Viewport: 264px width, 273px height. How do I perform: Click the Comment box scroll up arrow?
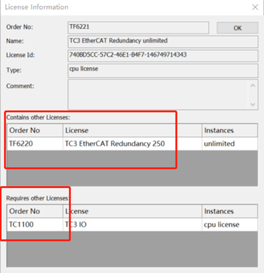point(253,86)
